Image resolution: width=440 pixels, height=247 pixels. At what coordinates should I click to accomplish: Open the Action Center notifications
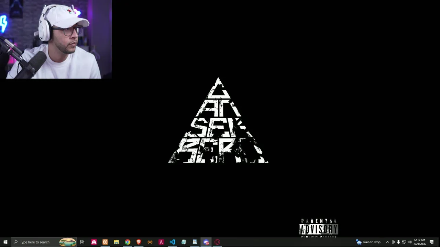(432, 242)
